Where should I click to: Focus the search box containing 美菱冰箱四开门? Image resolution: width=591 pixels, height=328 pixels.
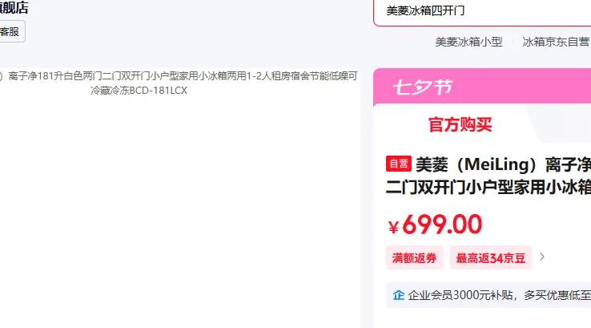[482, 11]
